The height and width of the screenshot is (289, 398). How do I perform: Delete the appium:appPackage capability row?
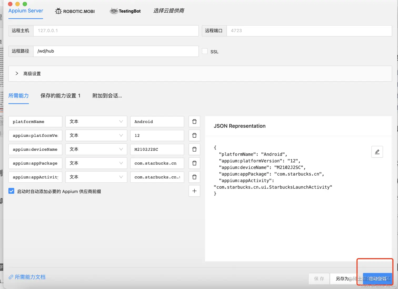click(x=194, y=163)
